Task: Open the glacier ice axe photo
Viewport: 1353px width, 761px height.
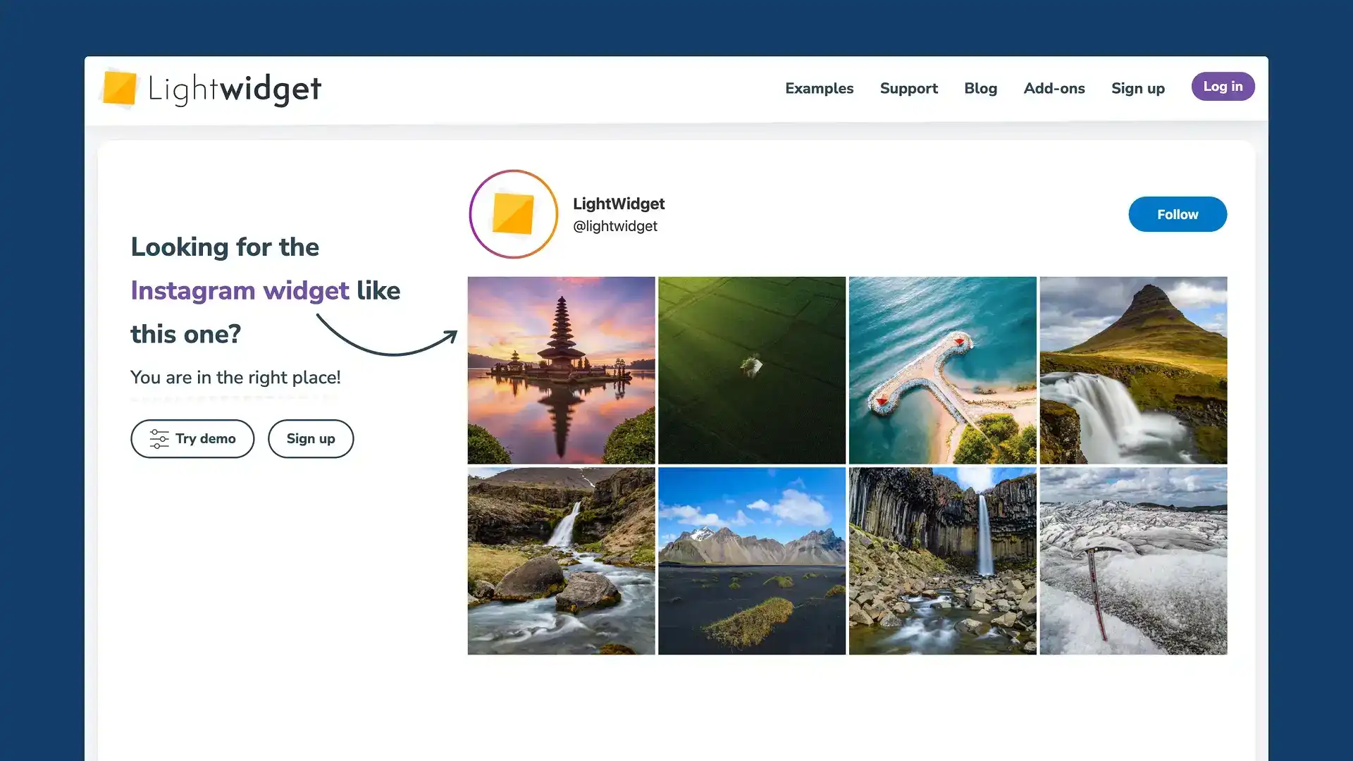Action: click(1133, 560)
